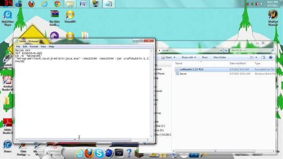Launch Internet Explorer from the bottom dock
This screenshot has height=159, width=283.
[x=79, y=153]
